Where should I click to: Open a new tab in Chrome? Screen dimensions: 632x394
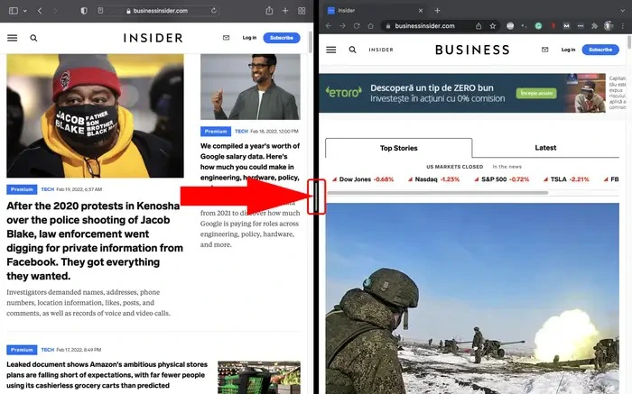pyautogui.click(x=437, y=11)
